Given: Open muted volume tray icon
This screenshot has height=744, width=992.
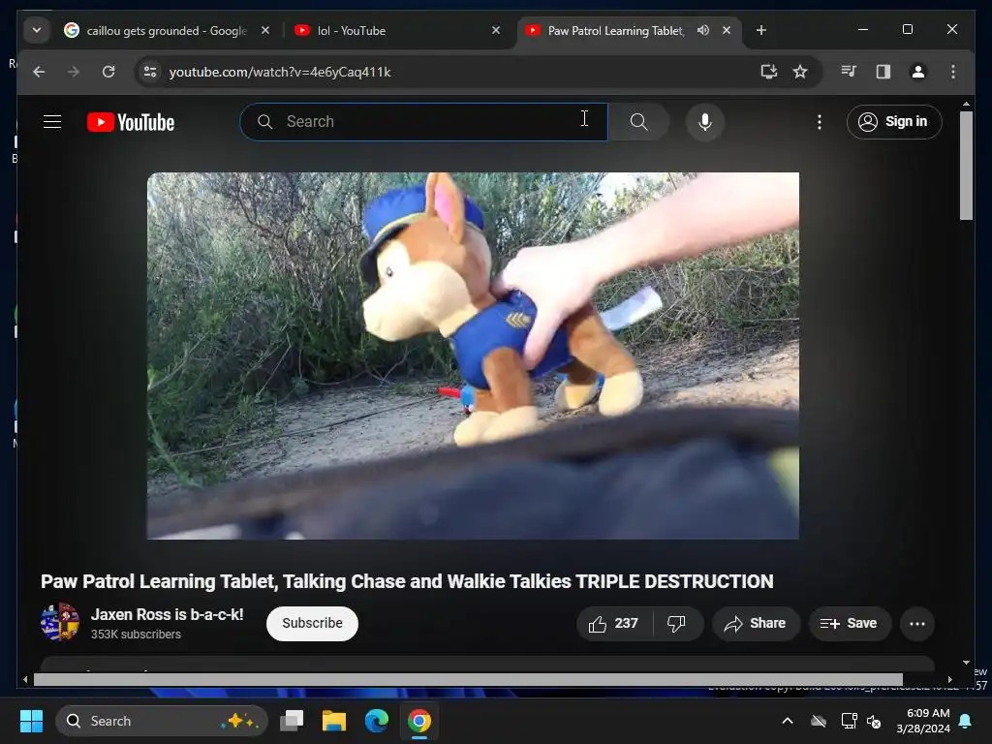Looking at the screenshot, I should point(874,721).
